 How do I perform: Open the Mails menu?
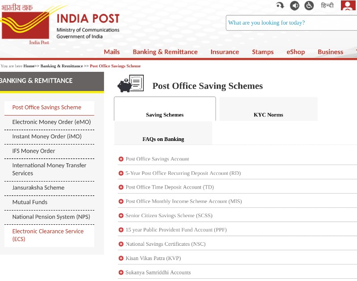112,52
